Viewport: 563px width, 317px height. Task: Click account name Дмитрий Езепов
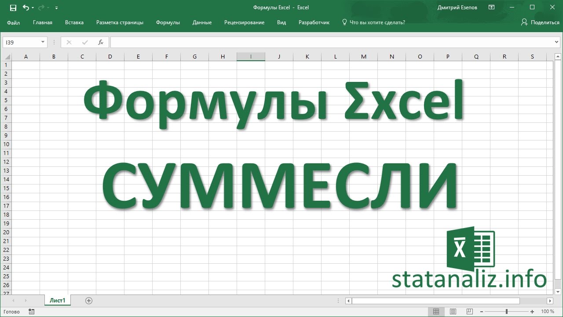pos(457,7)
